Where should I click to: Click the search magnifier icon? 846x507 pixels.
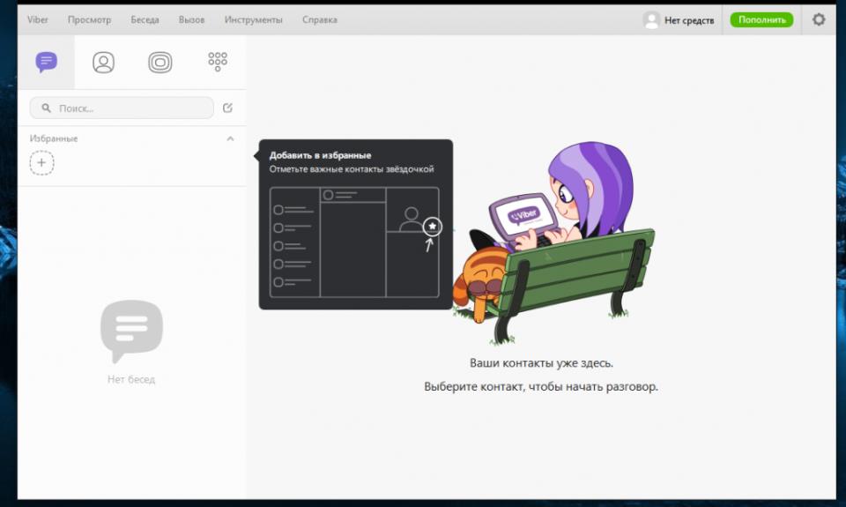[x=47, y=108]
